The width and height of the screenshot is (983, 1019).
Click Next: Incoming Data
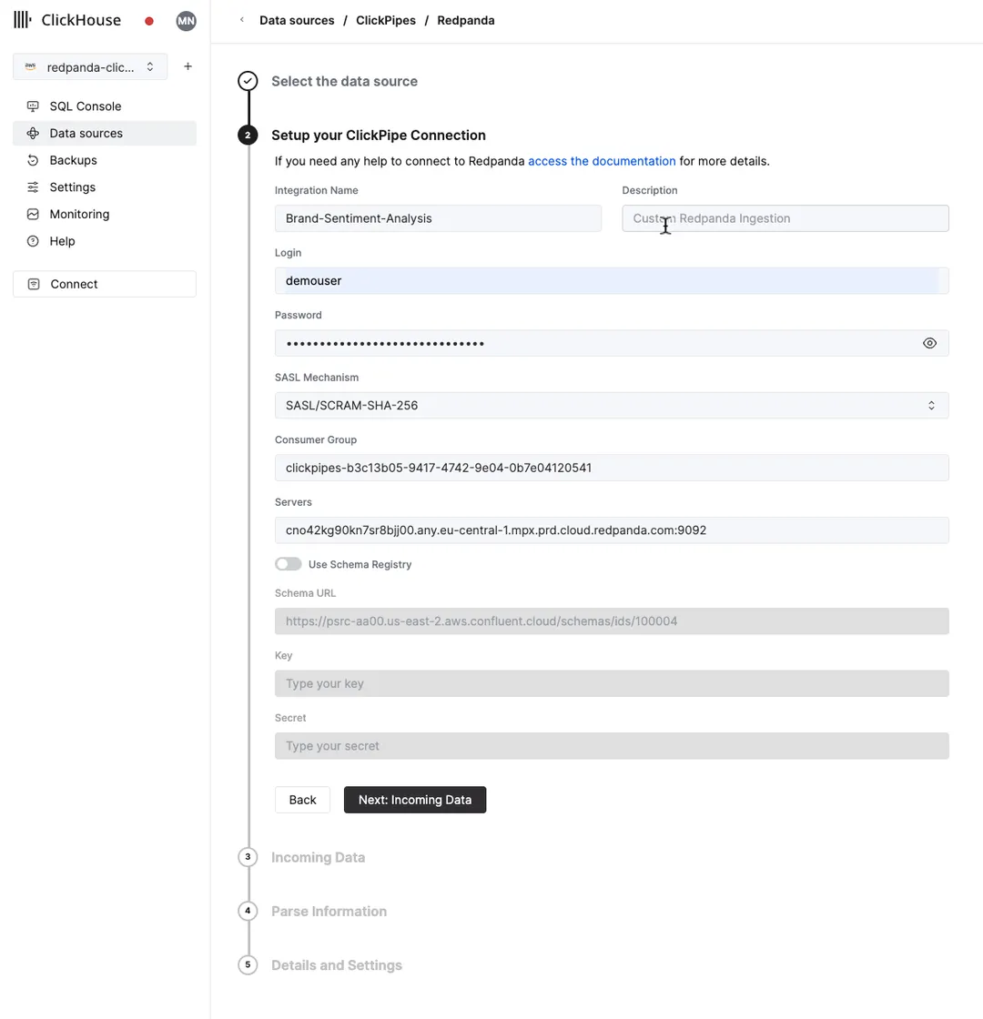point(415,800)
